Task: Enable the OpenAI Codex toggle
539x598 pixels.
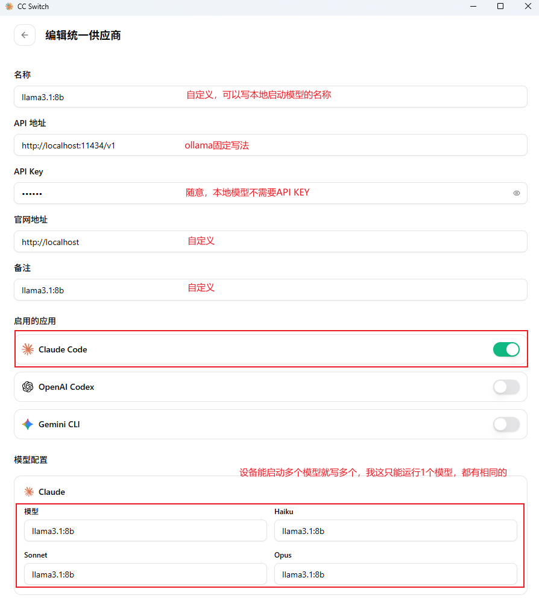Action: tap(506, 387)
